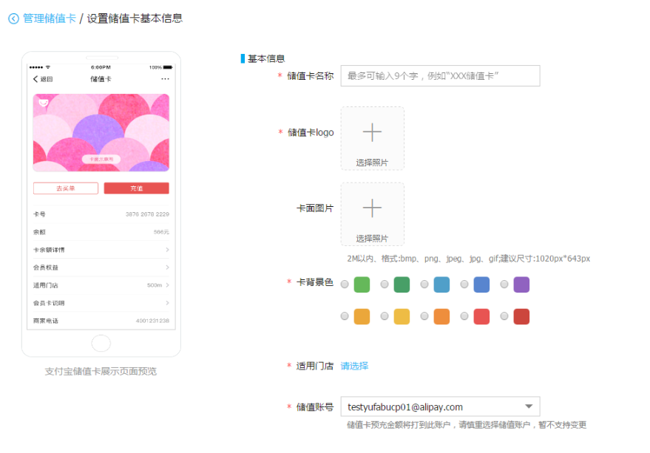Select teal blue background radio button
This screenshot has height=453, width=650.
(x=424, y=285)
